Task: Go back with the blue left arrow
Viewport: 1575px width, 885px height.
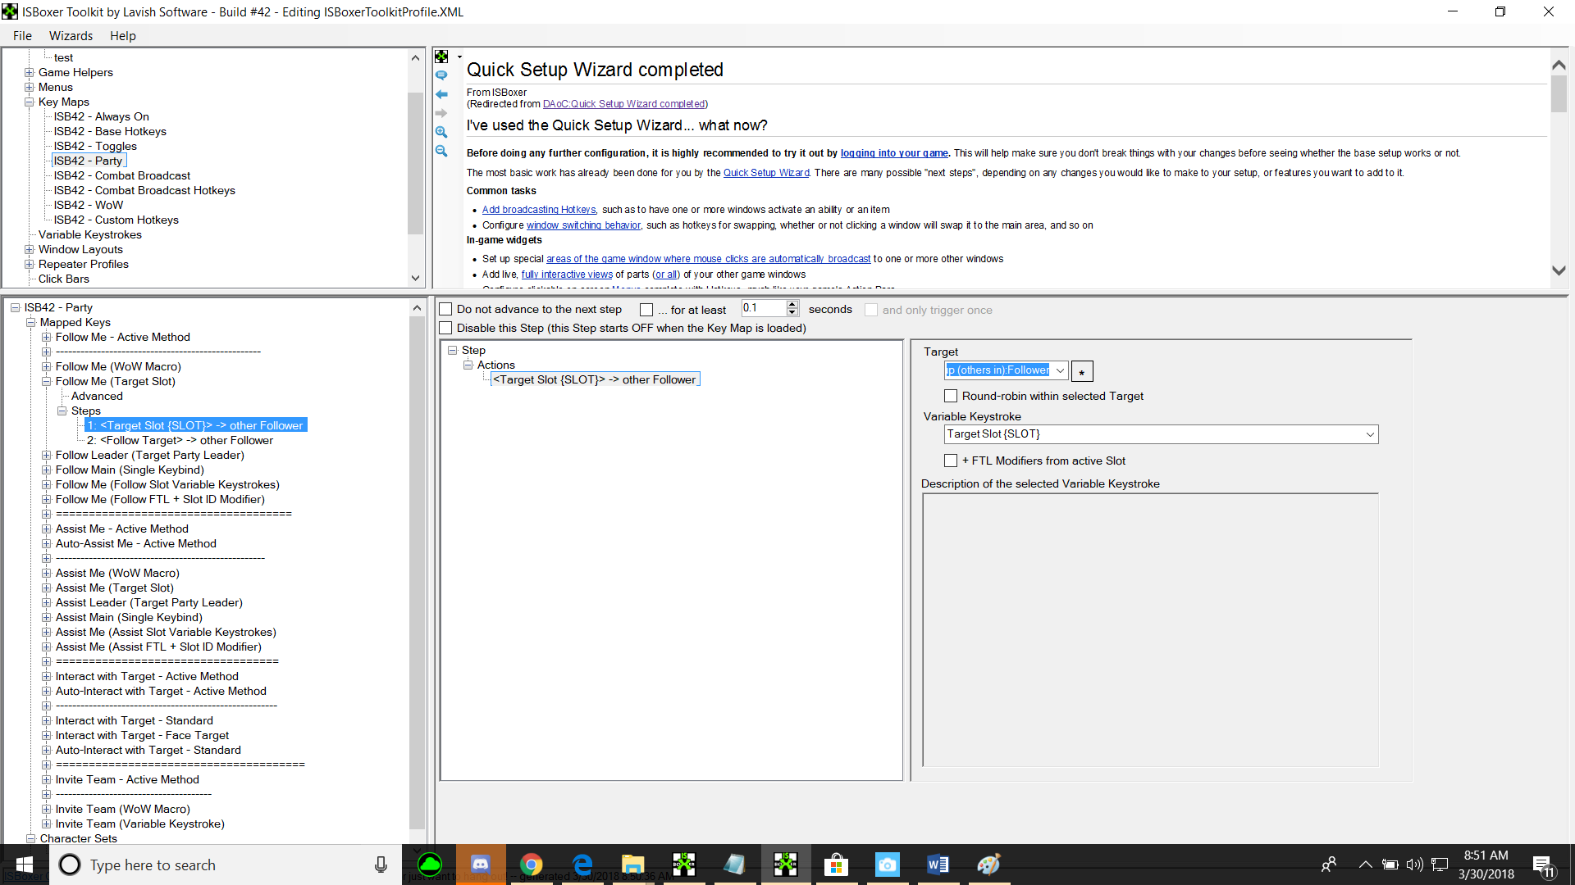Action: pyautogui.click(x=441, y=94)
